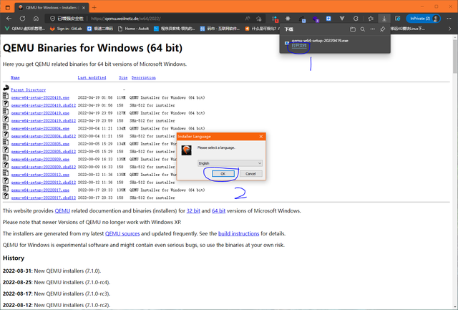Image resolution: width=458 pixels, height=310 pixels.
Task: Open the 64 bit versions link
Action: (218, 210)
